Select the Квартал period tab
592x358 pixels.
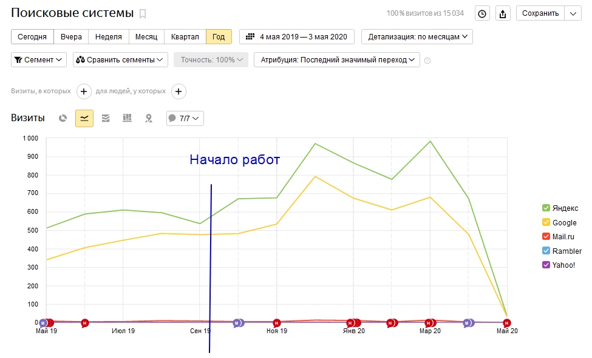coord(185,37)
